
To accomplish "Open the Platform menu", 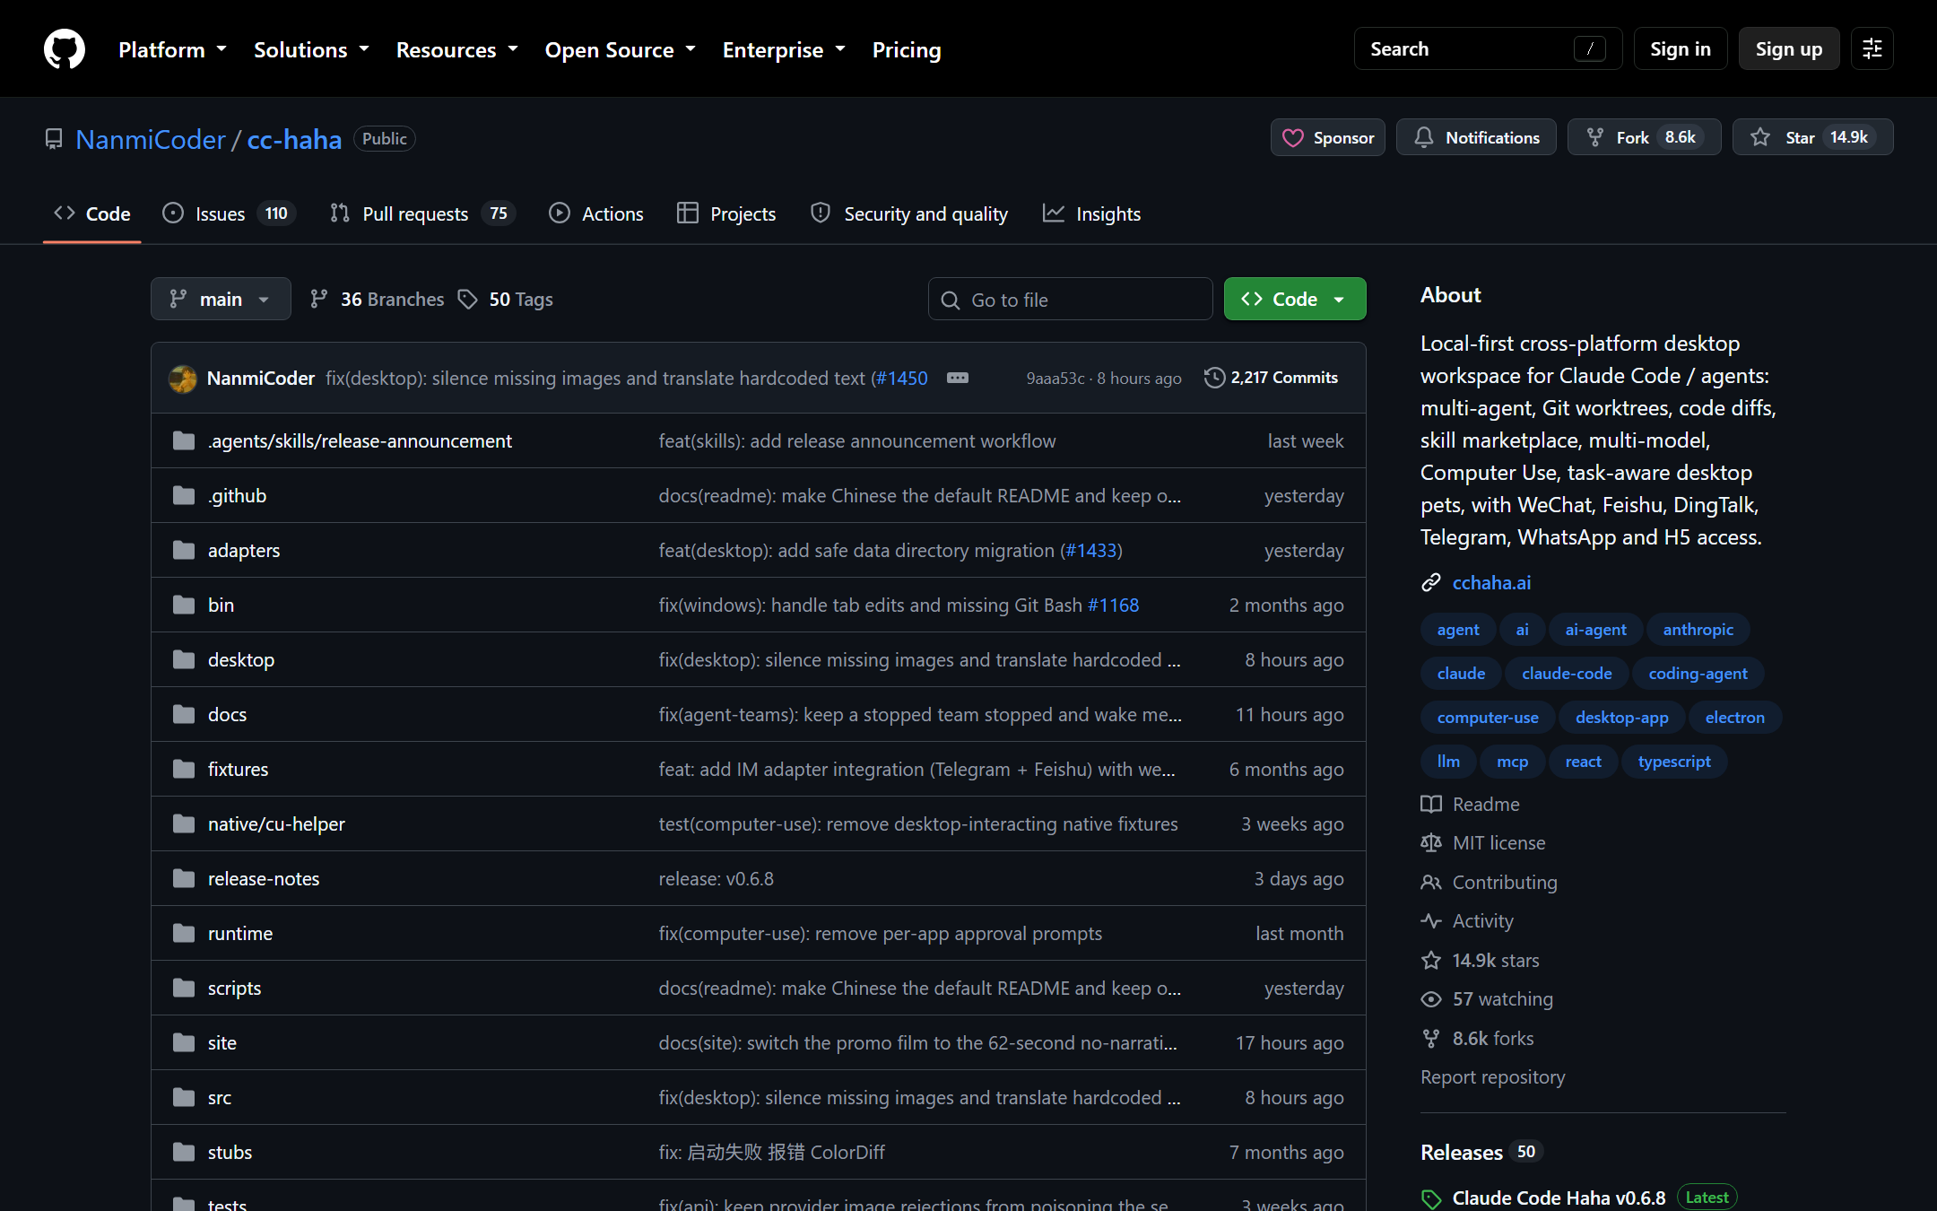I will click(x=172, y=49).
